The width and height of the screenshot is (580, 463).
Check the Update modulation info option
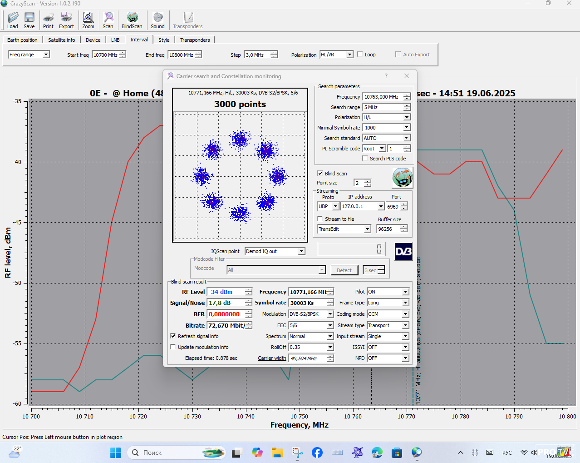click(x=173, y=347)
